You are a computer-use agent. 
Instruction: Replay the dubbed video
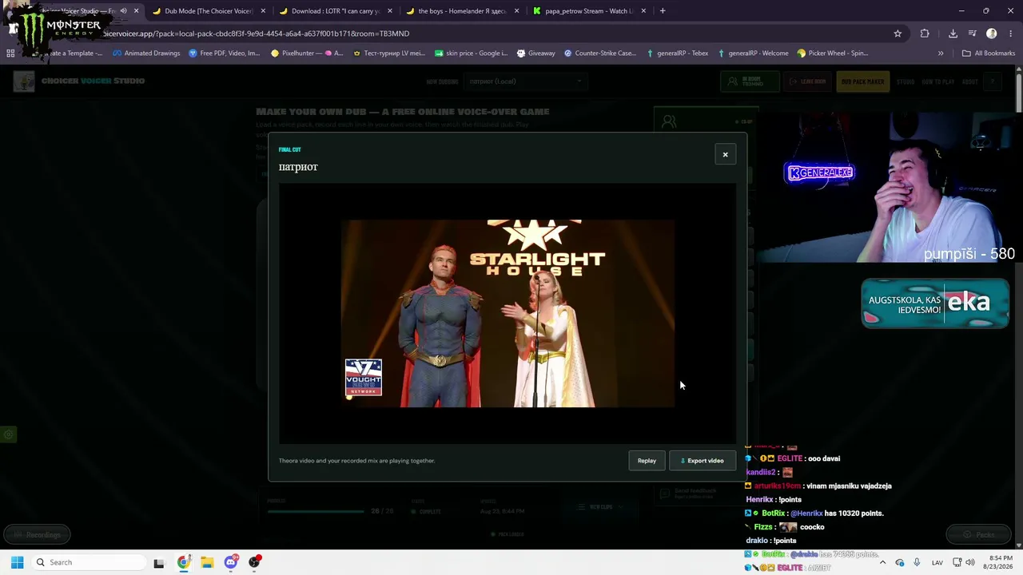pos(647,461)
